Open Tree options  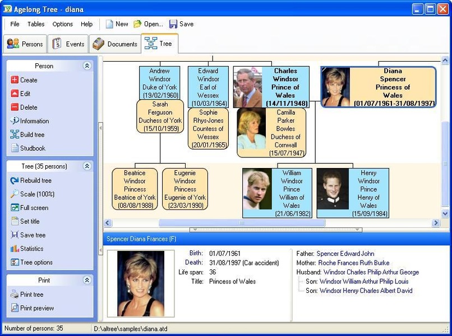[31, 262]
